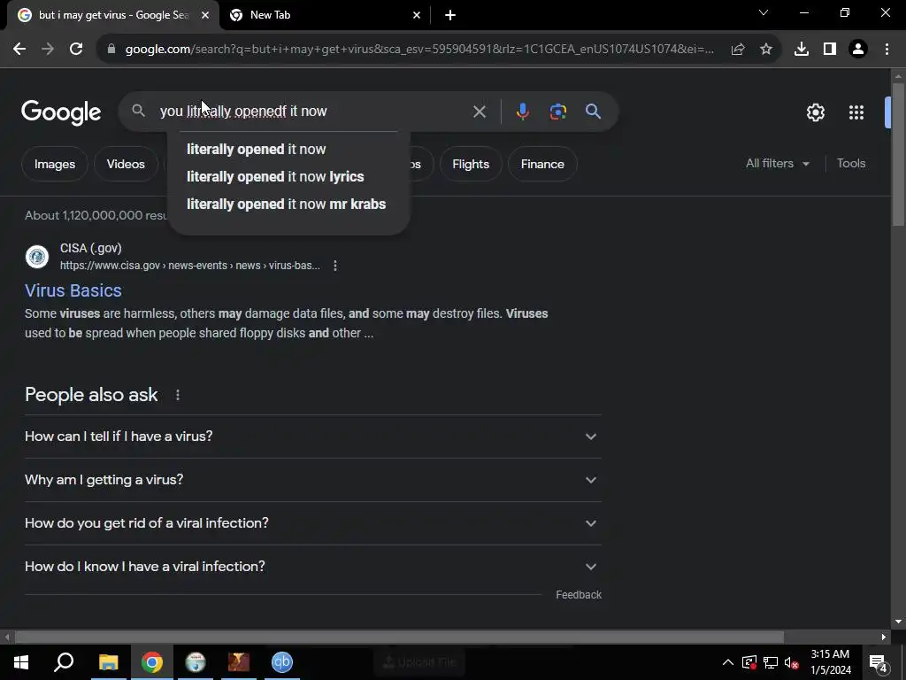Expand "How can I tell if I have a virus?"
The image size is (906, 680).
(312, 437)
